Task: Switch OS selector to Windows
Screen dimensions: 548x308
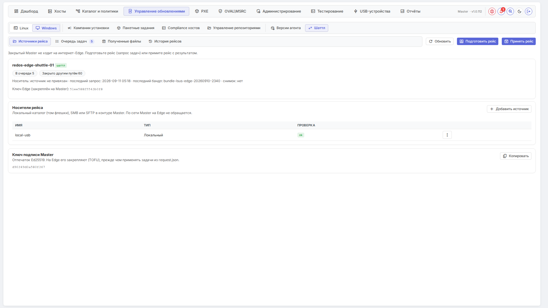Action: click(46, 28)
